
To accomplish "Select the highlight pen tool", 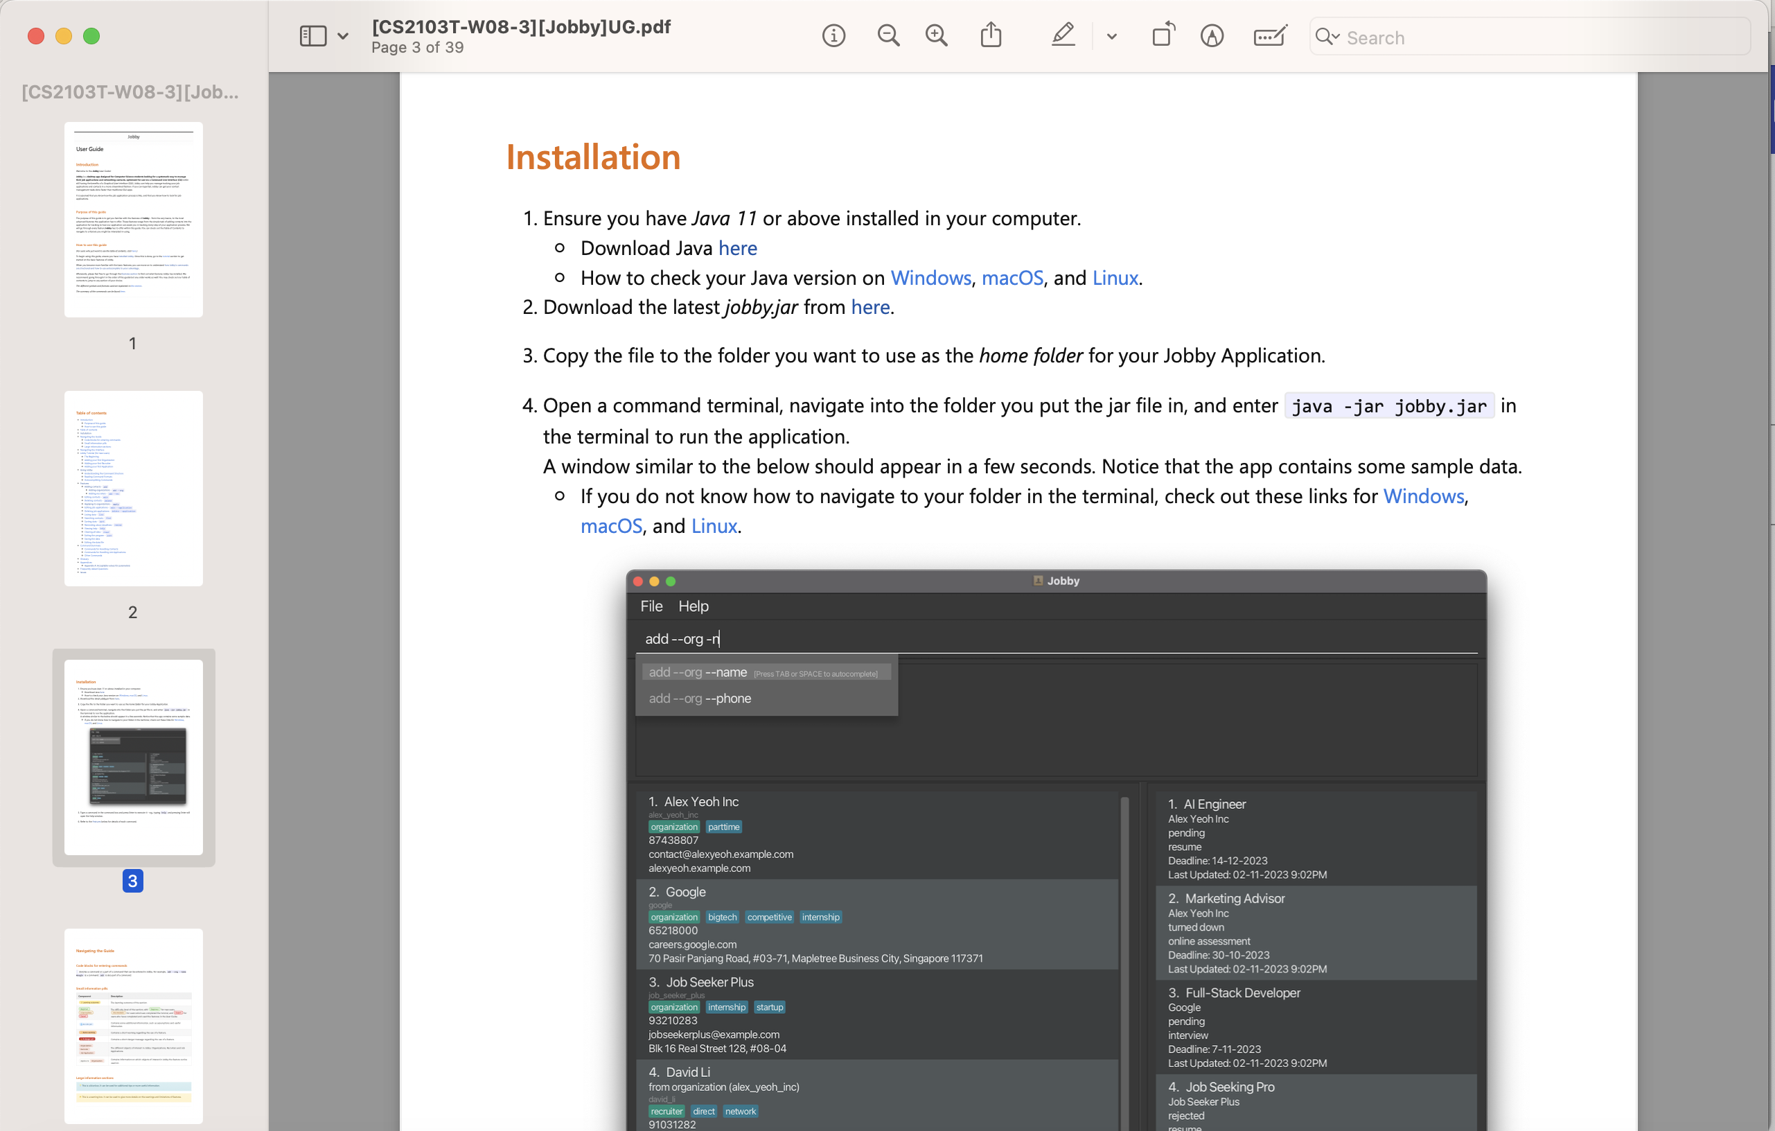I will pyautogui.click(x=1063, y=36).
